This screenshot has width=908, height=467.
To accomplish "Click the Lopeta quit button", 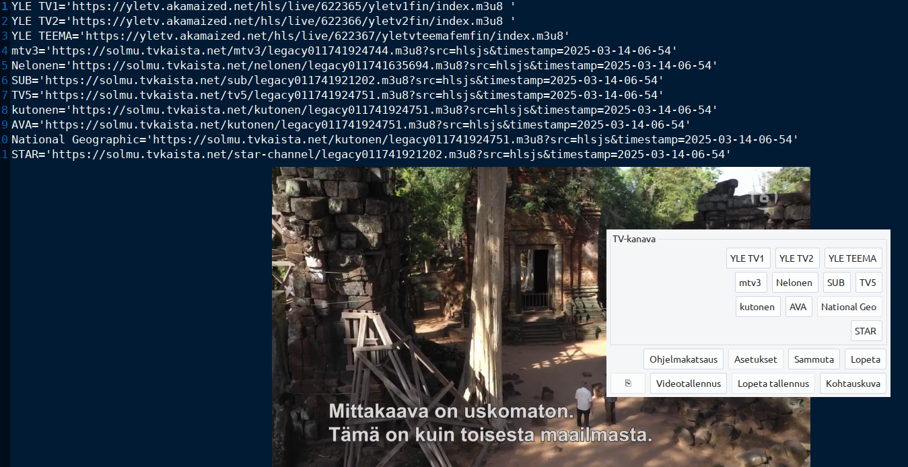I will (x=866, y=359).
